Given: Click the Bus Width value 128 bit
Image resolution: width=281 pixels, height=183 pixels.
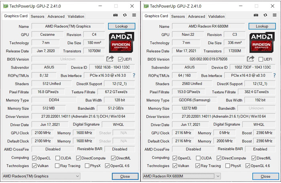Looking at the screenshot, I should [120, 100].
